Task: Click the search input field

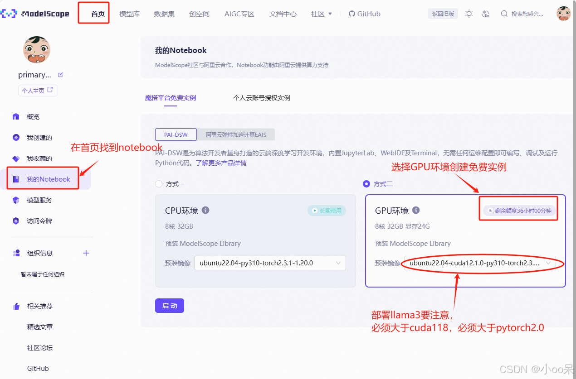Action: pos(527,14)
